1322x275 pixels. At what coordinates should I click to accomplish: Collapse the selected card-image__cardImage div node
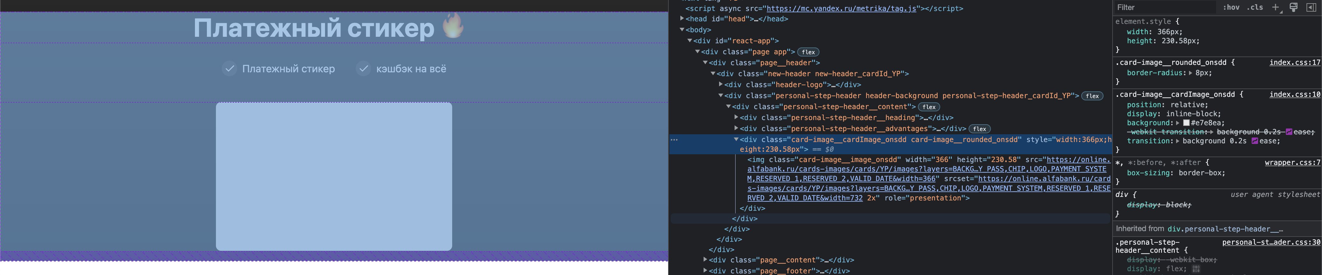coord(736,139)
